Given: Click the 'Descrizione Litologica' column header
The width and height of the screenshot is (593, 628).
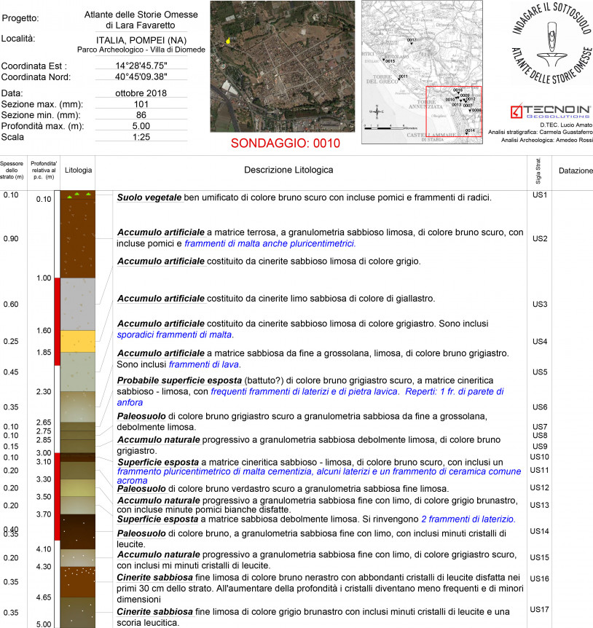Looking at the screenshot, I should pyautogui.click(x=288, y=170).
